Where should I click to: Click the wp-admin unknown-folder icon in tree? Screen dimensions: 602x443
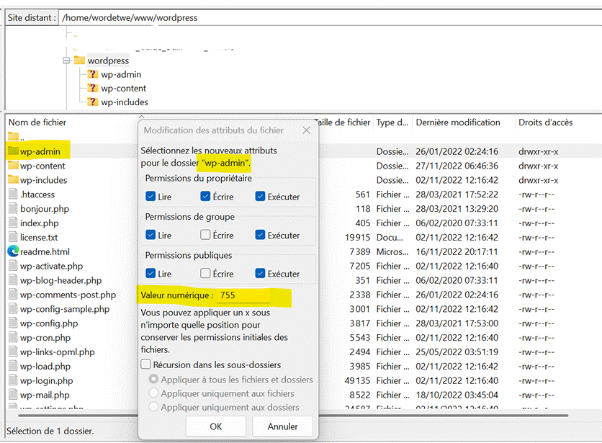tap(92, 74)
